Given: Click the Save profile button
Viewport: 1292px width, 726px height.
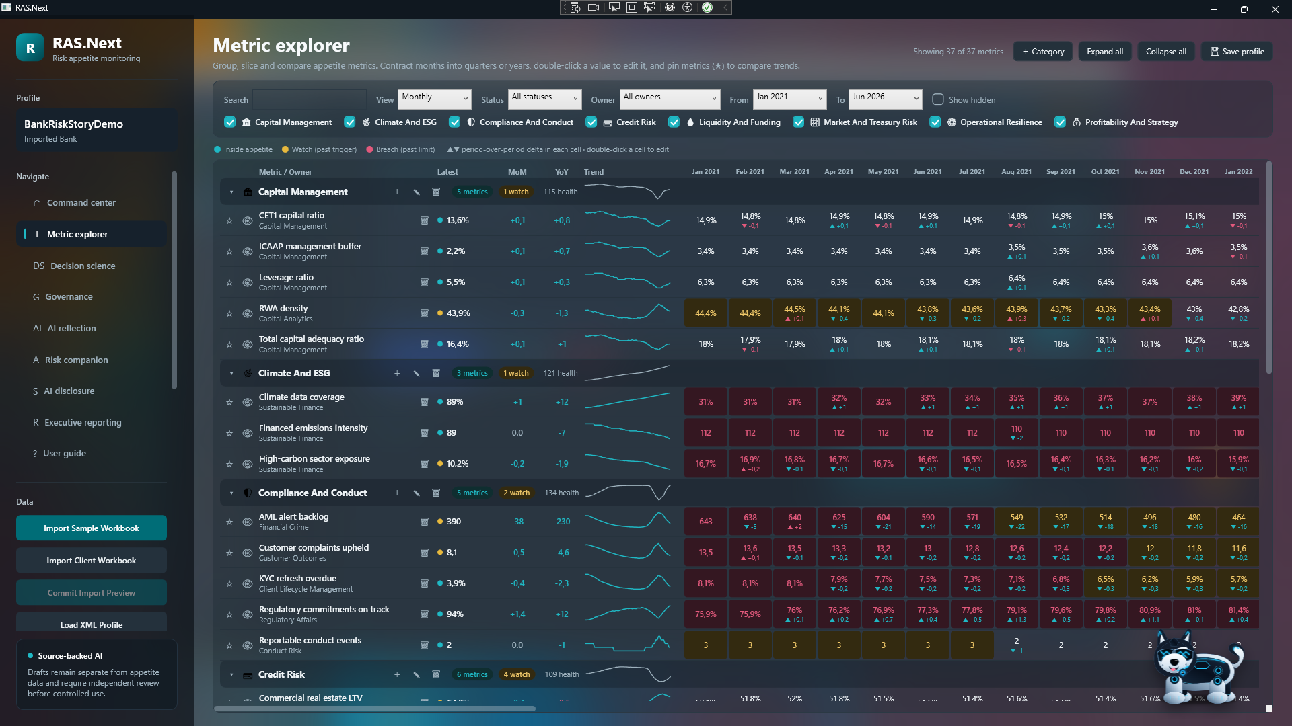Looking at the screenshot, I should (x=1237, y=52).
